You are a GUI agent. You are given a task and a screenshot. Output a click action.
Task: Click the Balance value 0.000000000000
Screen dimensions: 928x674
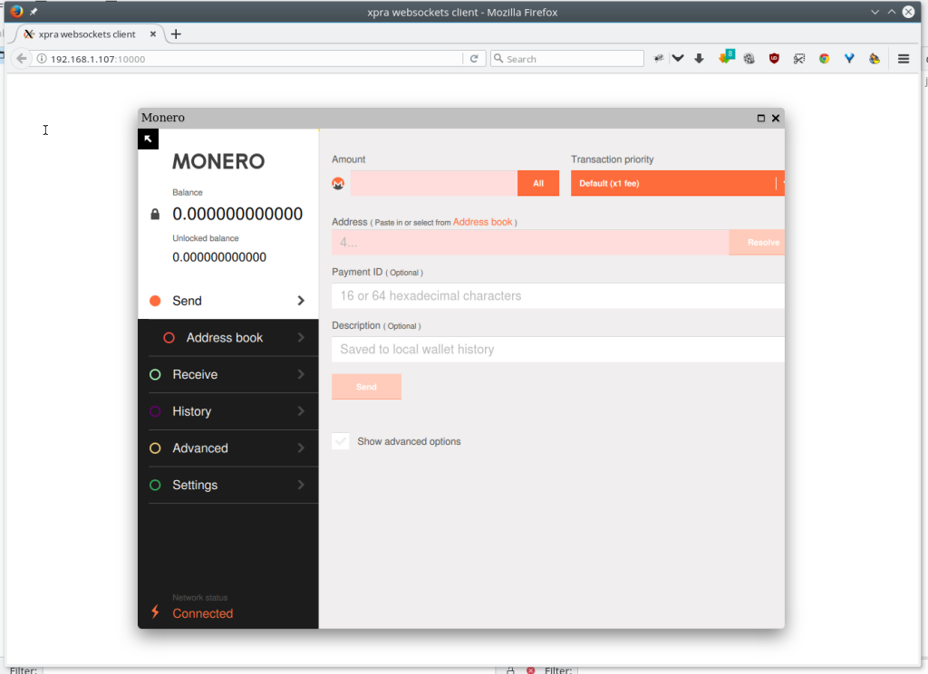(237, 214)
